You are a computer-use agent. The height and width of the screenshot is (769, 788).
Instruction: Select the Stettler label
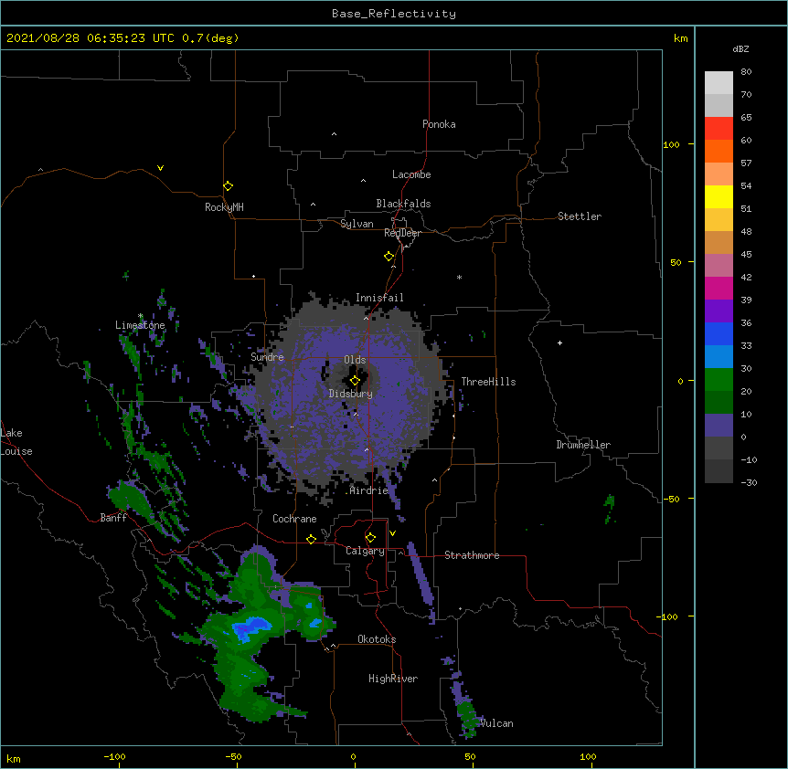tap(580, 216)
